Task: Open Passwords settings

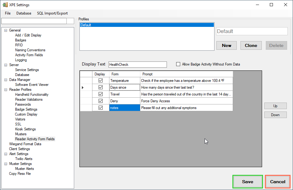Action: click(x=23, y=104)
